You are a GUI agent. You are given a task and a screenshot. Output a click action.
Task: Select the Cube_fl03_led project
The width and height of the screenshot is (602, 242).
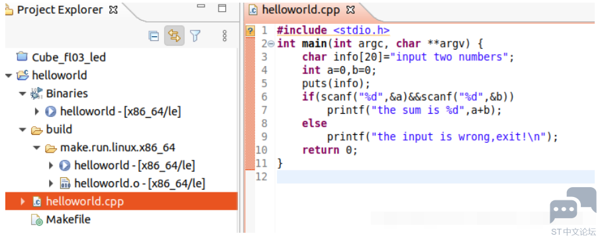[69, 58]
